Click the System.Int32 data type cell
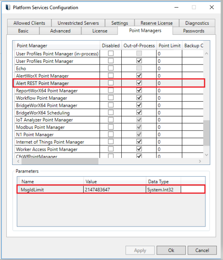 [x=163, y=190]
